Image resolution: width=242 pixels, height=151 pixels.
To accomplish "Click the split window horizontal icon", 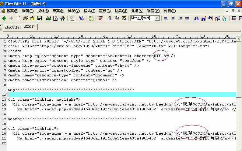I will [234, 18].
